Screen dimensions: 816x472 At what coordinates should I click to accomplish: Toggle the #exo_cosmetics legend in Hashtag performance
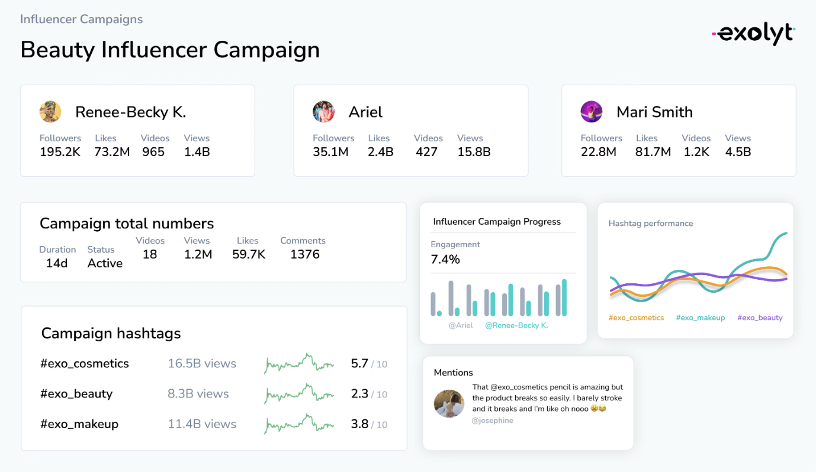click(x=636, y=318)
